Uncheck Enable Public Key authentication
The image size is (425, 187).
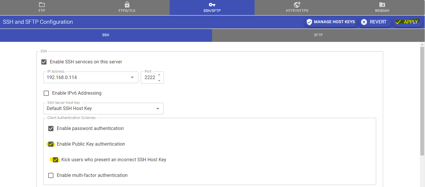tap(51, 144)
